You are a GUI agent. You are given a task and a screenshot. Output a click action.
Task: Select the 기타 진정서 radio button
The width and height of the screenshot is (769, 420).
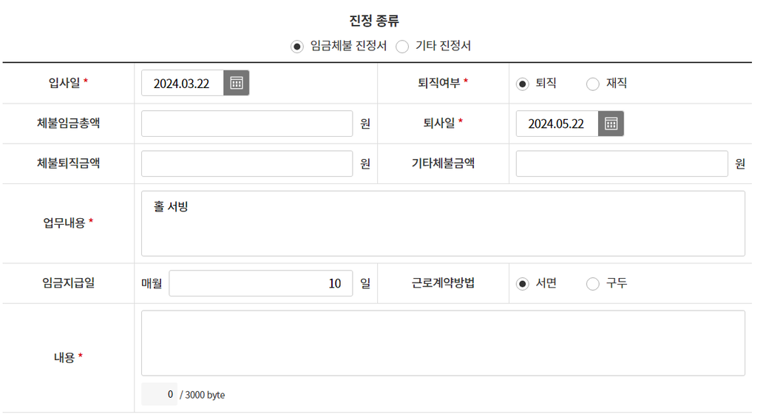[x=402, y=47]
